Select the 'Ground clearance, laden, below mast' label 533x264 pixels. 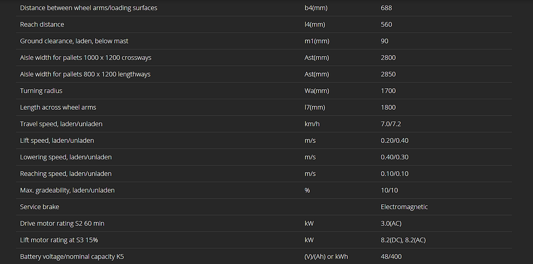click(74, 41)
